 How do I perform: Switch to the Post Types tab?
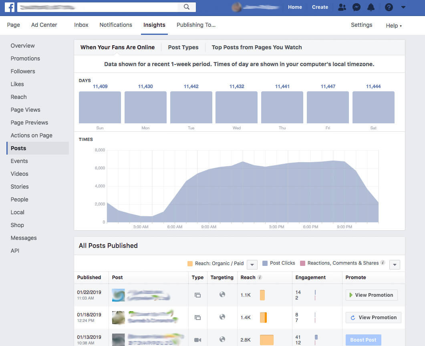coord(183,47)
